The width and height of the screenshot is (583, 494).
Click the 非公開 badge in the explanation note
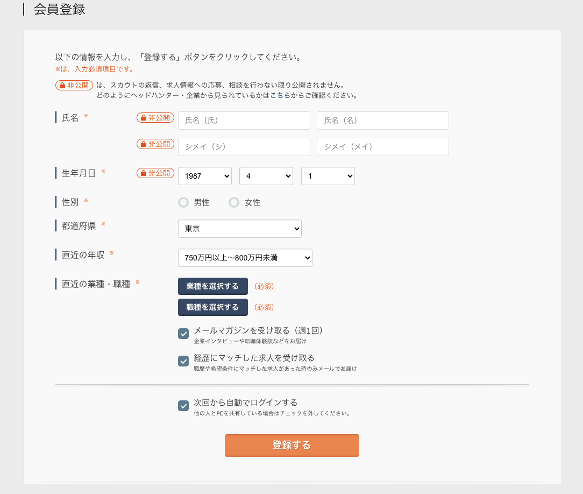coord(74,85)
